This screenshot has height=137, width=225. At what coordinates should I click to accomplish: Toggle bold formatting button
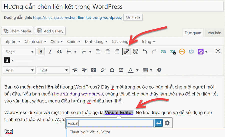41,52
